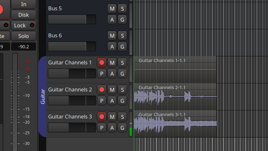Solo Guitar Channels 3 track

[122, 117]
